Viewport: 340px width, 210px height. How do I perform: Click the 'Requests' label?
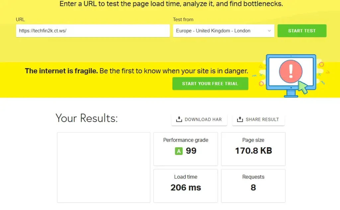(253, 177)
